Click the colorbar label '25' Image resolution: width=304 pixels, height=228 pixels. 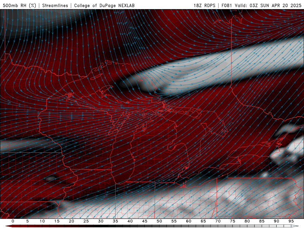click(86, 221)
